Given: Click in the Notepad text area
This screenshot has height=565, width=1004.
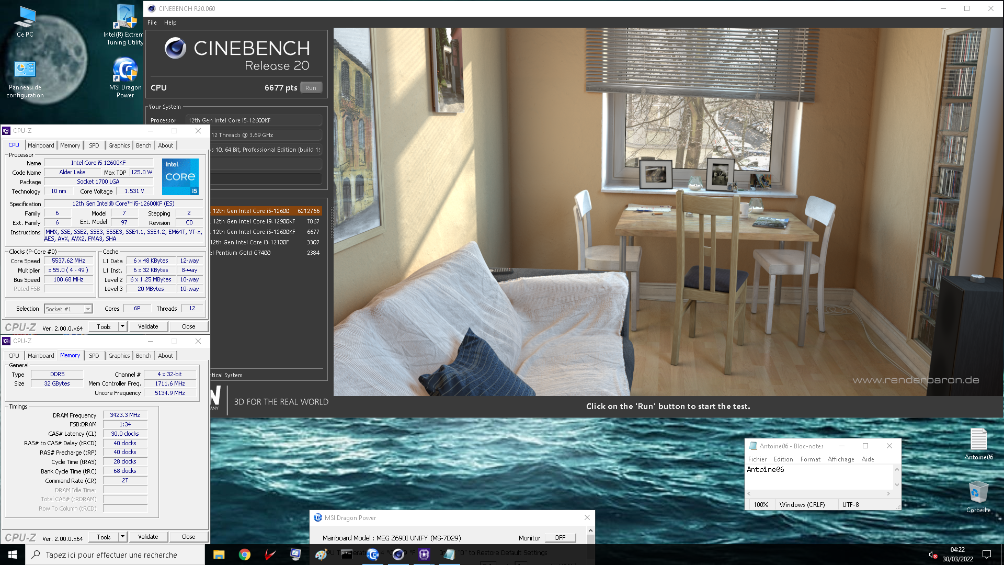Looking at the screenshot, I should 819,477.
